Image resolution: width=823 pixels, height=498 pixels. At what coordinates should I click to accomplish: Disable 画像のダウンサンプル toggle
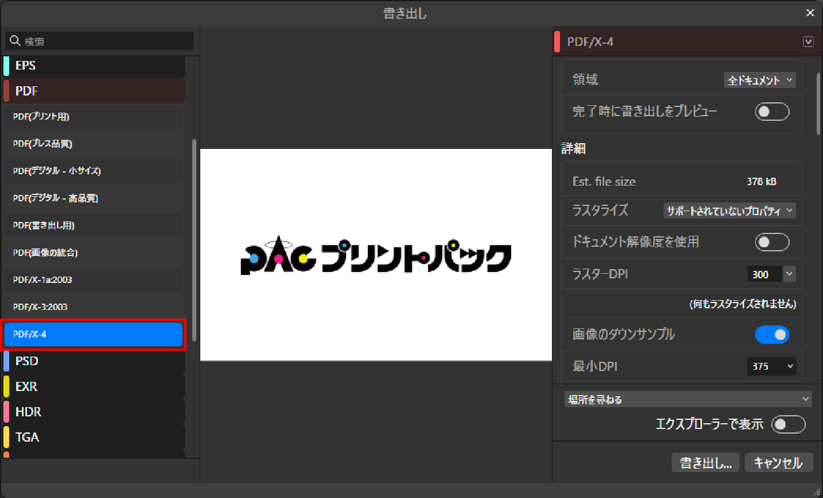(x=771, y=335)
